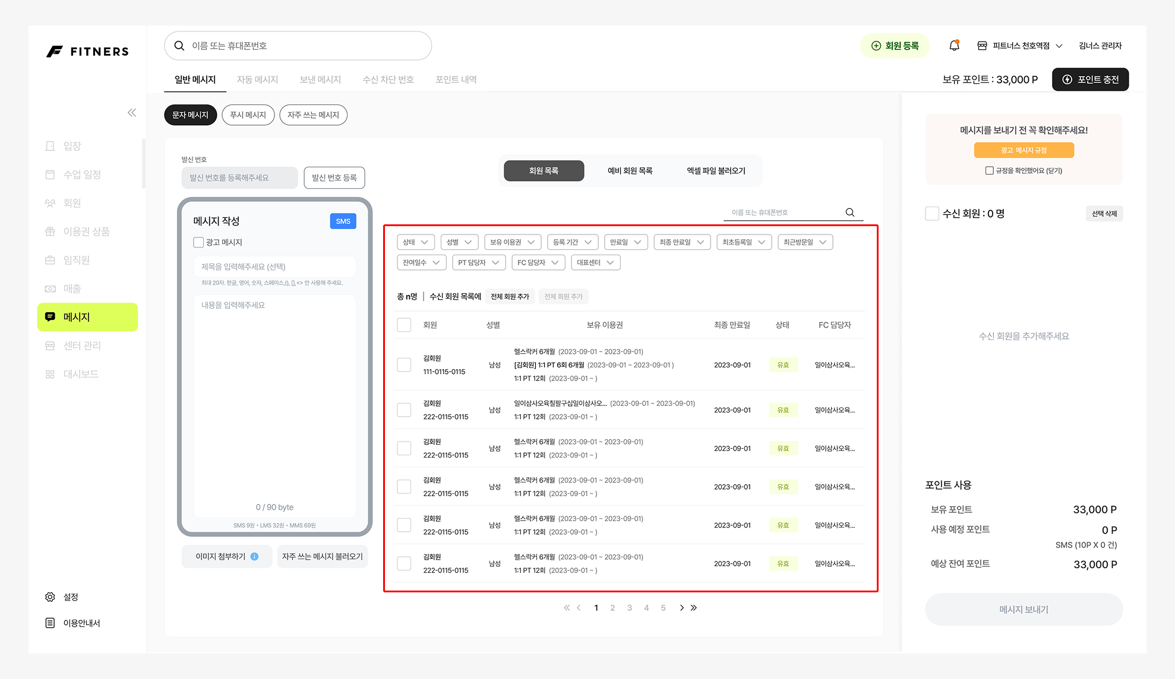The width and height of the screenshot is (1175, 679).
Task: Open notifications bell icon
Action: pos(954,46)
